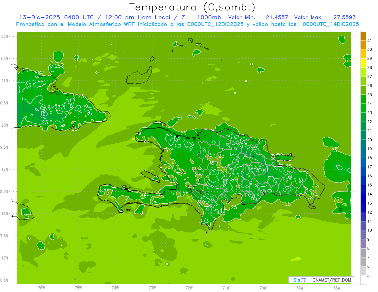Screen dimensions: 378x292
Task: Click the legend value '5'
Action: (369, 276)
